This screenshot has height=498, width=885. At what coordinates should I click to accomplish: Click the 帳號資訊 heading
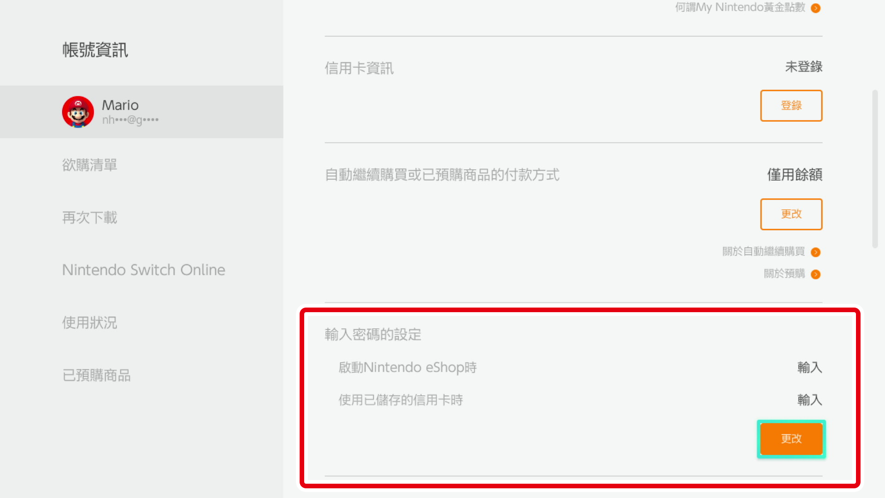(x=95, y=50)
